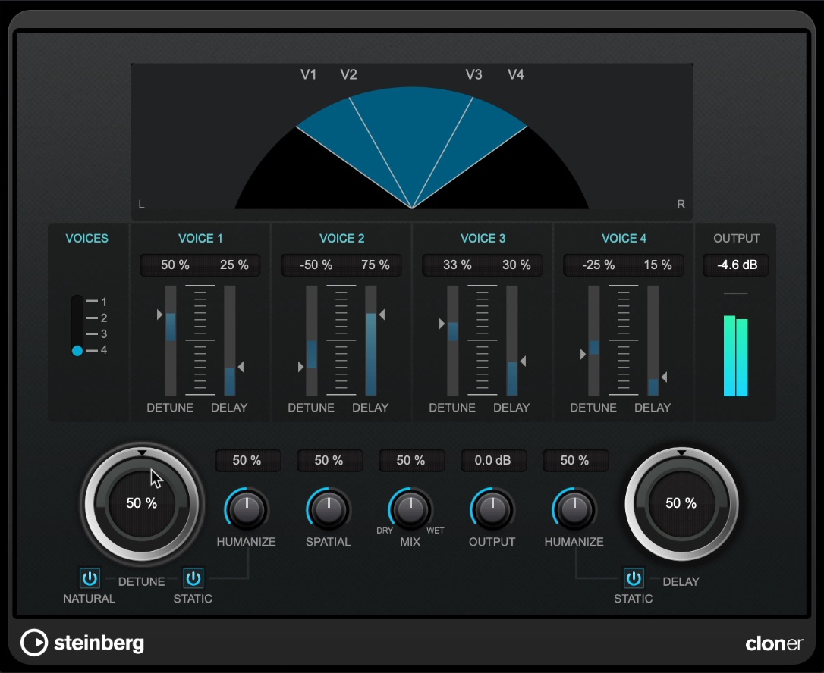Click Voice 2 Delay slider arrow handle
The image size is (824, 673).
coord(382,315)
